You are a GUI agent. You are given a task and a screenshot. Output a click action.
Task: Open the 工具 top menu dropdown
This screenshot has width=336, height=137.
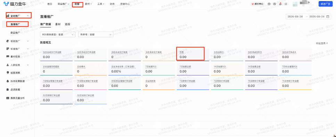coord(101,4)
